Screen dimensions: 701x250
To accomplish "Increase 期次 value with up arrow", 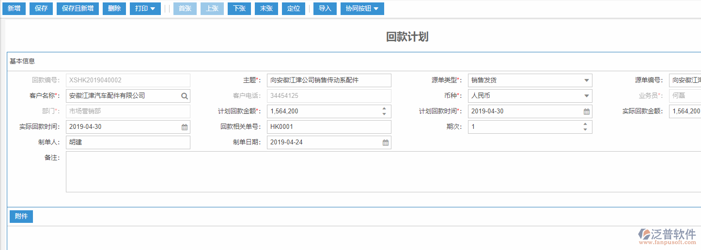I will click(x=585, y=124).
